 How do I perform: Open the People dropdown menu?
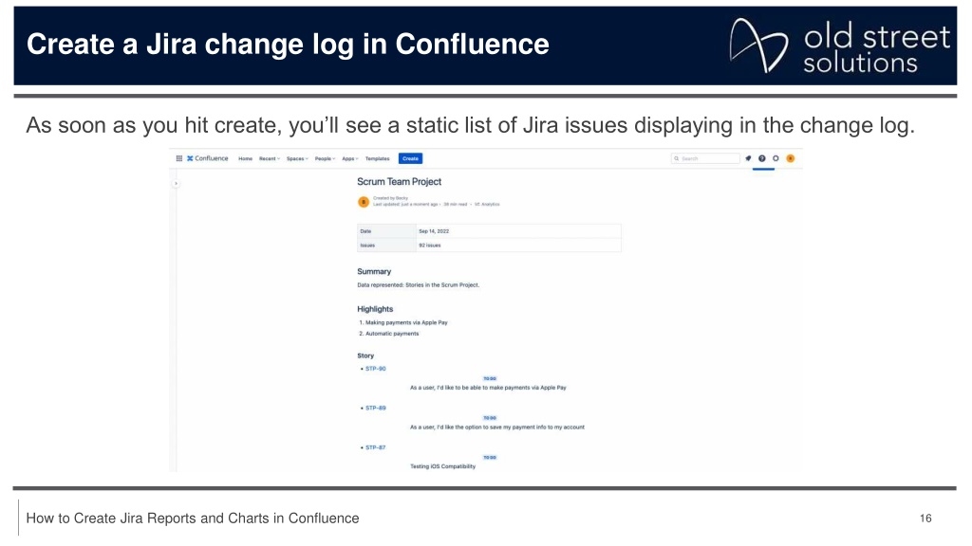click(325, 158)
